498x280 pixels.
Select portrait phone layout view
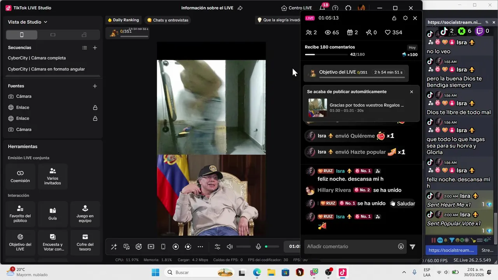22,35
